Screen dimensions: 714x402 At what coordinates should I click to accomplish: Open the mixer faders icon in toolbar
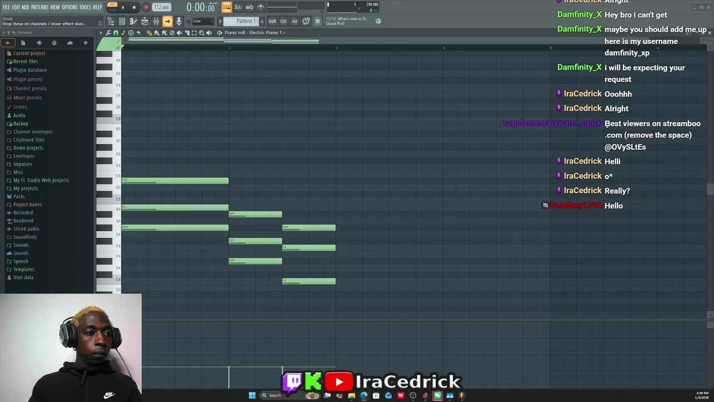pos(156,21)
